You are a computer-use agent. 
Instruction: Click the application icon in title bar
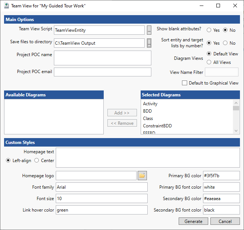(6, 6)
